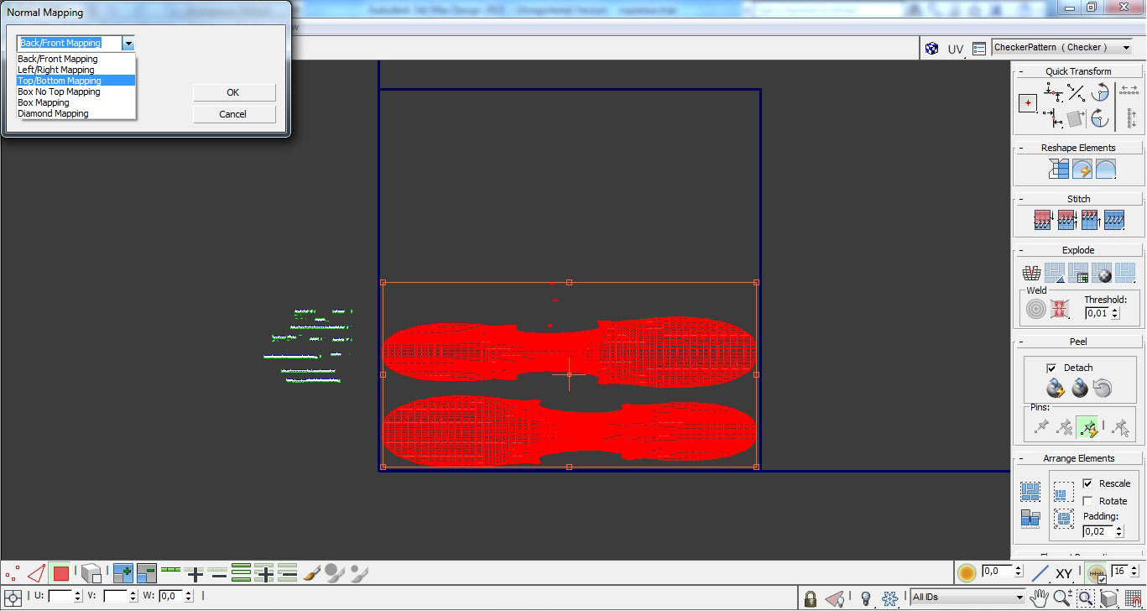Click the Polygon sub-object mode icon
This screenshot has height=611, width=1147.
click(60, 574)
